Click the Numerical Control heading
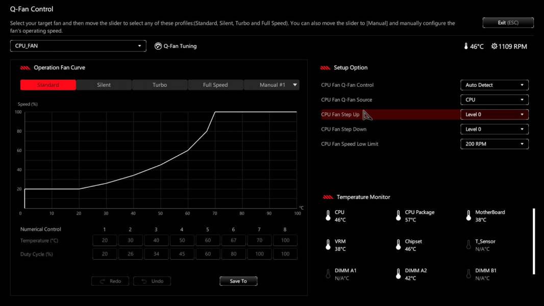 [41, 229]
